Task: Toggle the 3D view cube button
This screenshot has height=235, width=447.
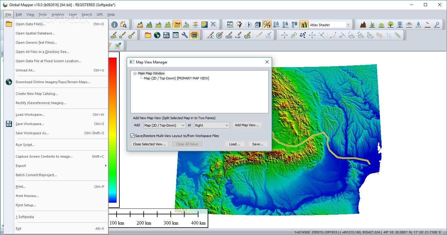Action: (257, 25)
